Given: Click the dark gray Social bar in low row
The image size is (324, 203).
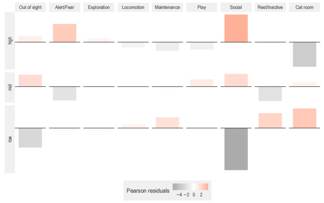Looking at the screenshot, I should pos(236,149).
